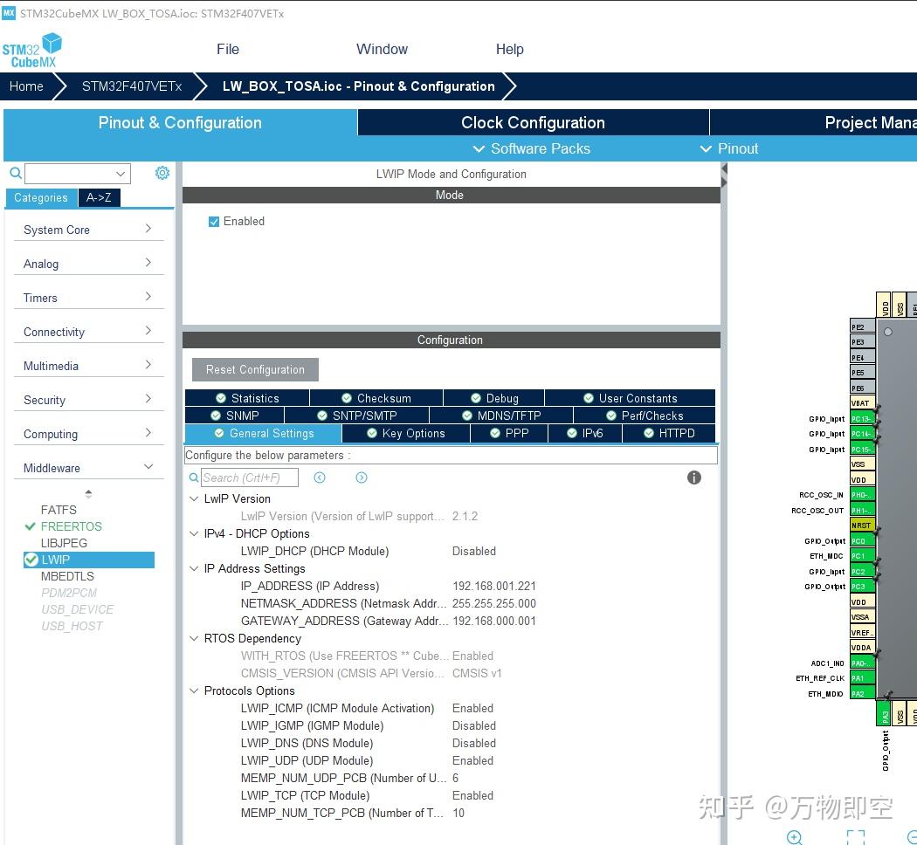Switch to the Clock Configuration tab
917x845 pixels.
point(533,122)
